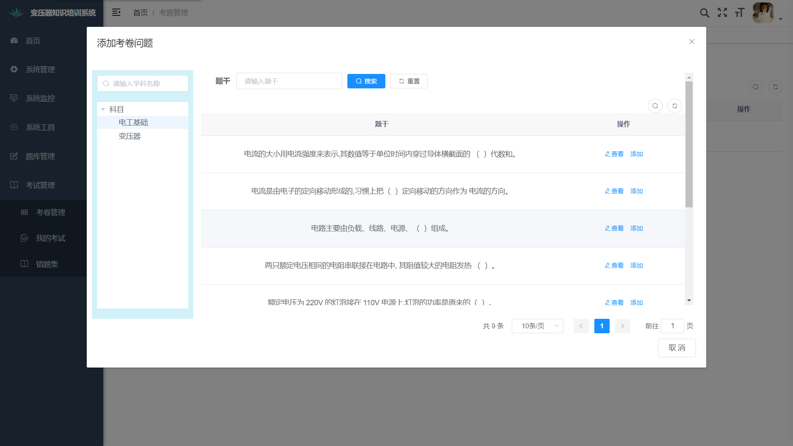The image size is (793, 446).
Task: Click the header search magnifier icon
Action: click(705, 13)
